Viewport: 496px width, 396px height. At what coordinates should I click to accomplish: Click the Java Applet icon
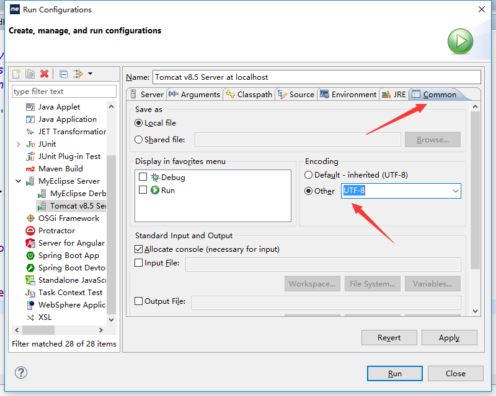30,107
